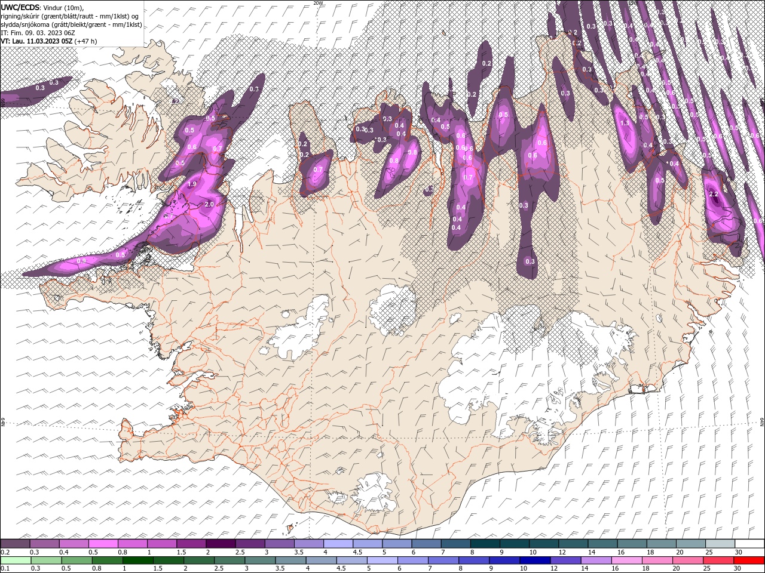Screen dimensions: 765x573
Task: Click the 20W longitude label
Action: (x=318, y=2)
